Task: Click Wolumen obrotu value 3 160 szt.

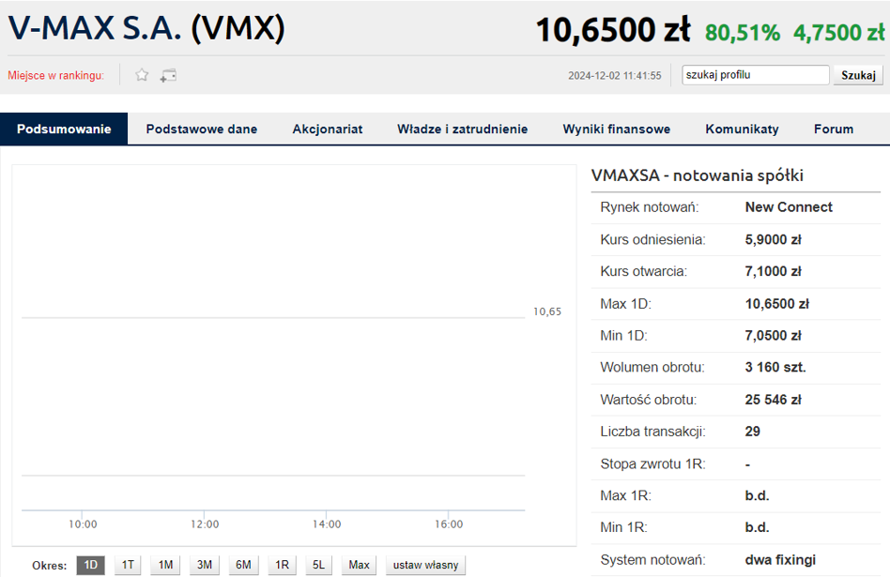Action: [x=775, y=367]
